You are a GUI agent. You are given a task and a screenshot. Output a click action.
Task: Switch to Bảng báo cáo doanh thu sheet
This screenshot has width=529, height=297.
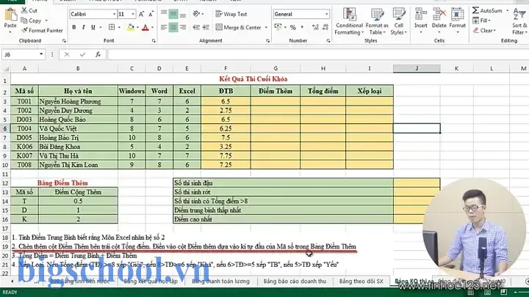click(x=295, y=281)
